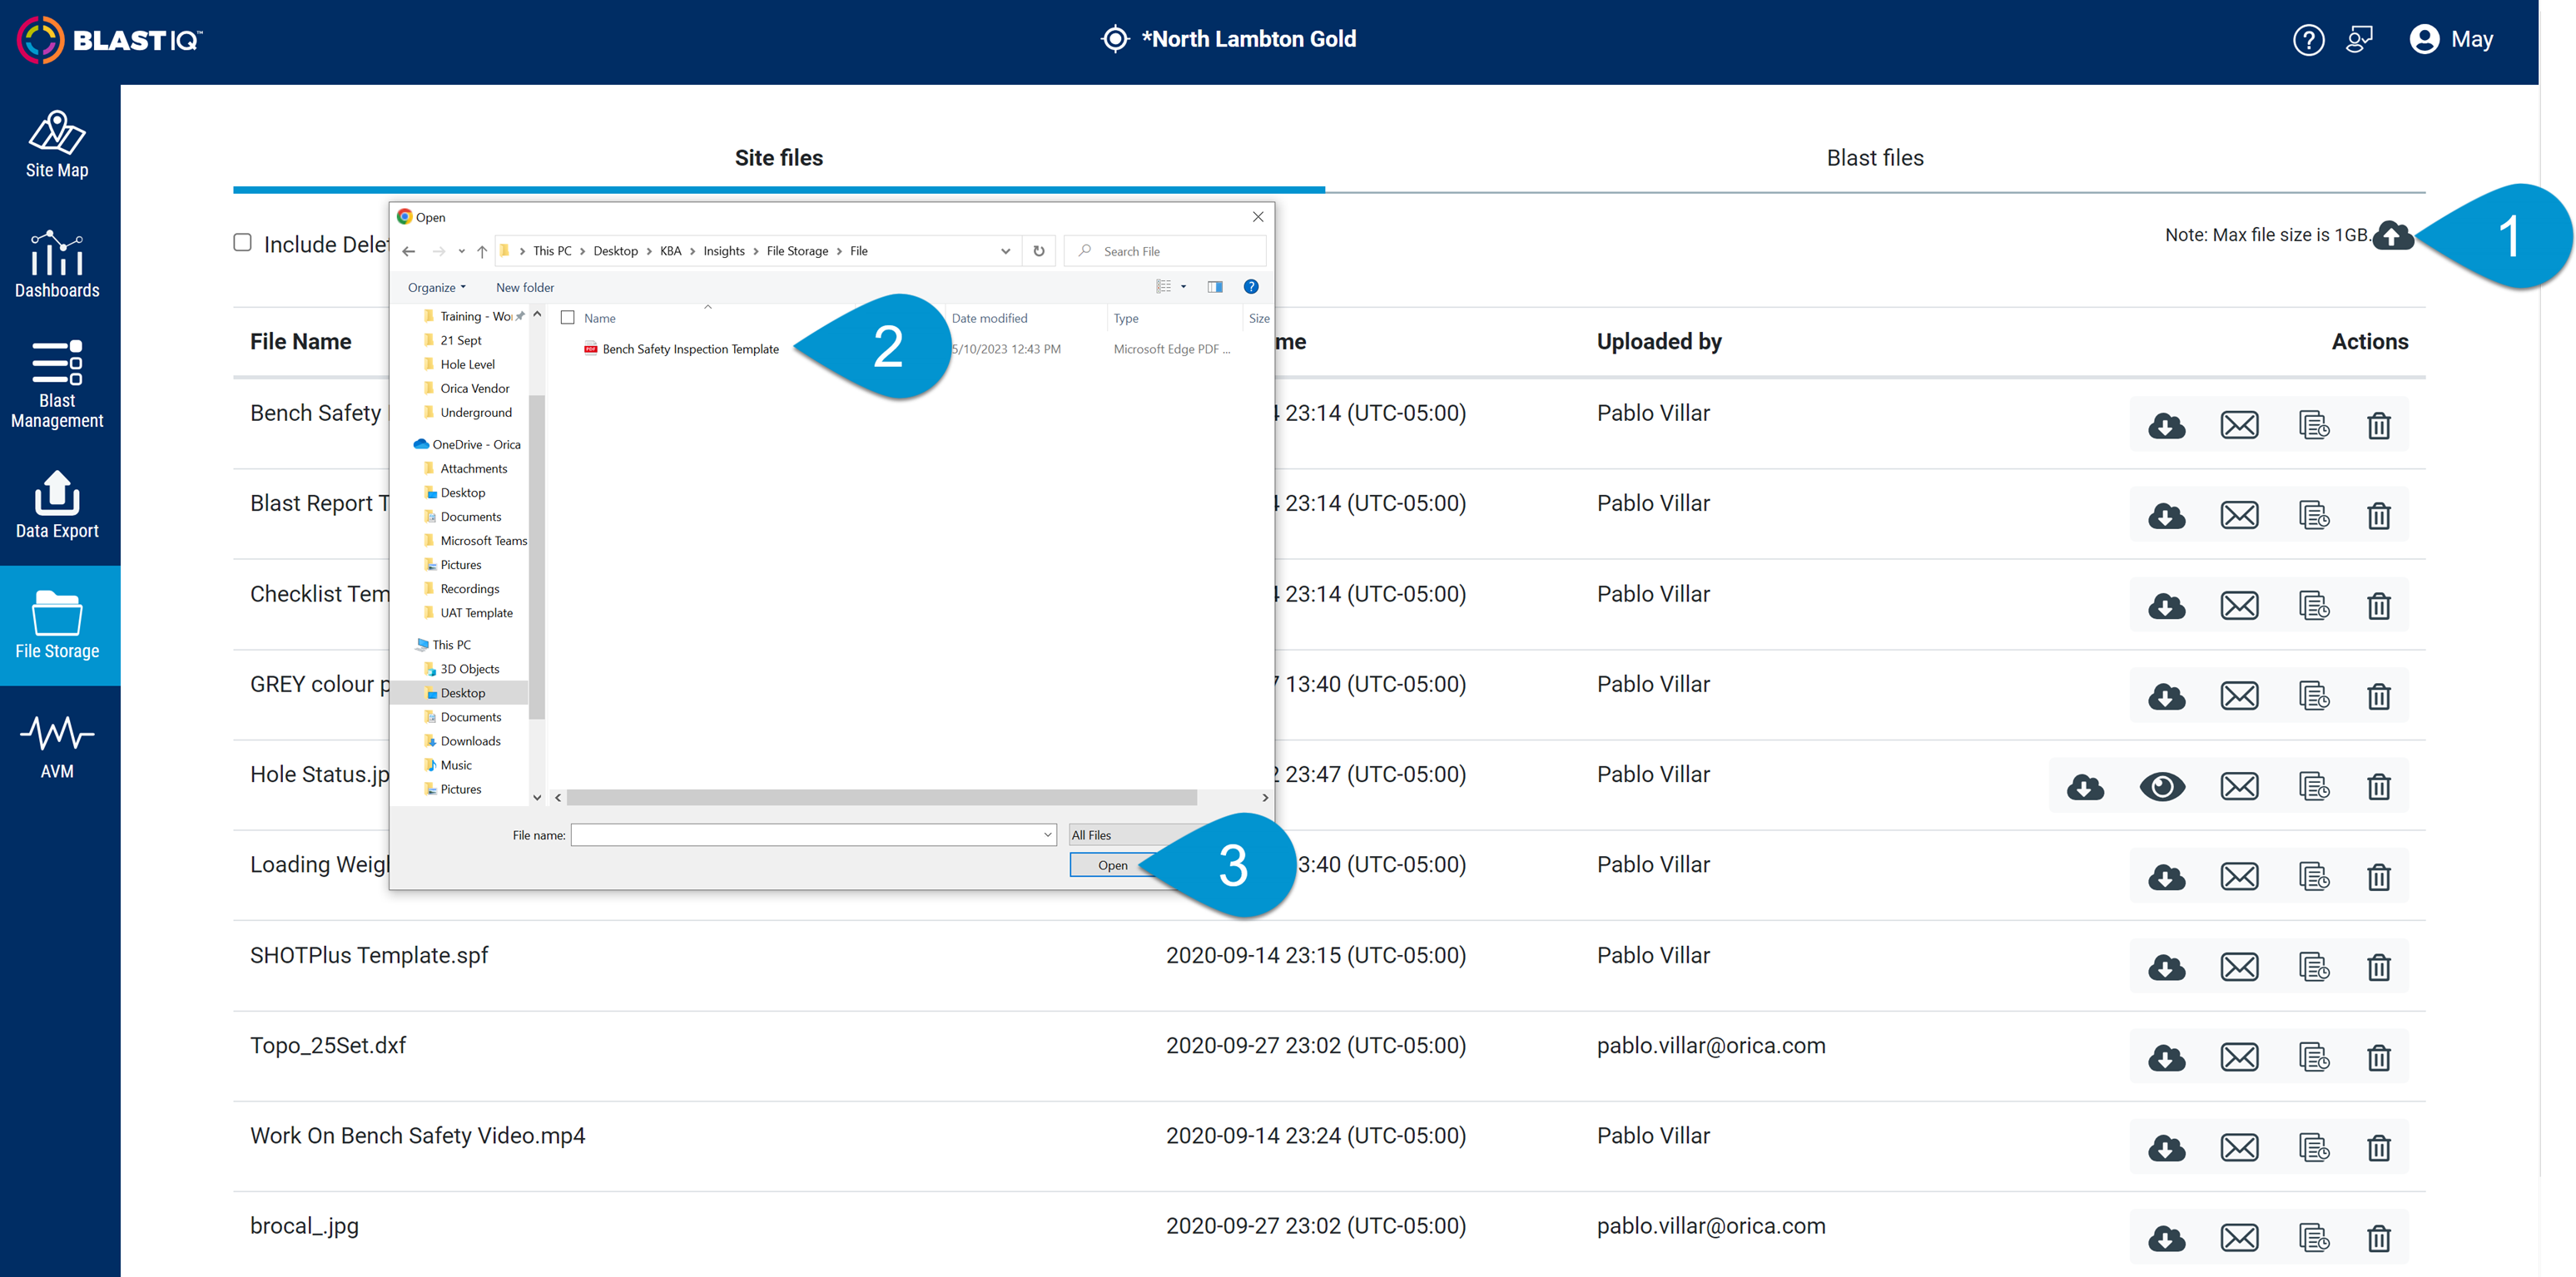The image size is (2576, 1277).
Task: Select This PC in folder tree
Action: click(444, 645)
